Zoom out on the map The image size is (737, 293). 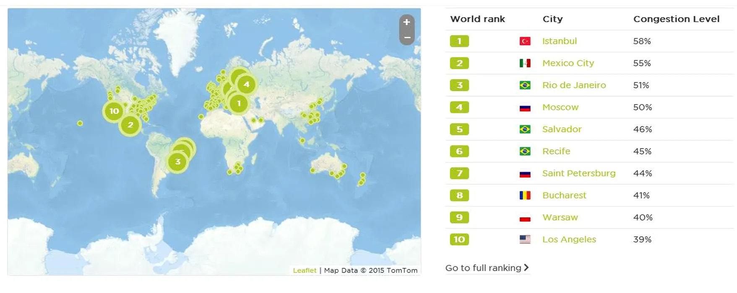pyautogui.click(x=406, y=38)
